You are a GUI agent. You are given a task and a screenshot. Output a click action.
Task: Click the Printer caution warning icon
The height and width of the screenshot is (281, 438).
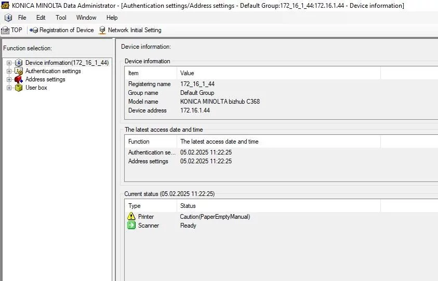tap(131, 217)
